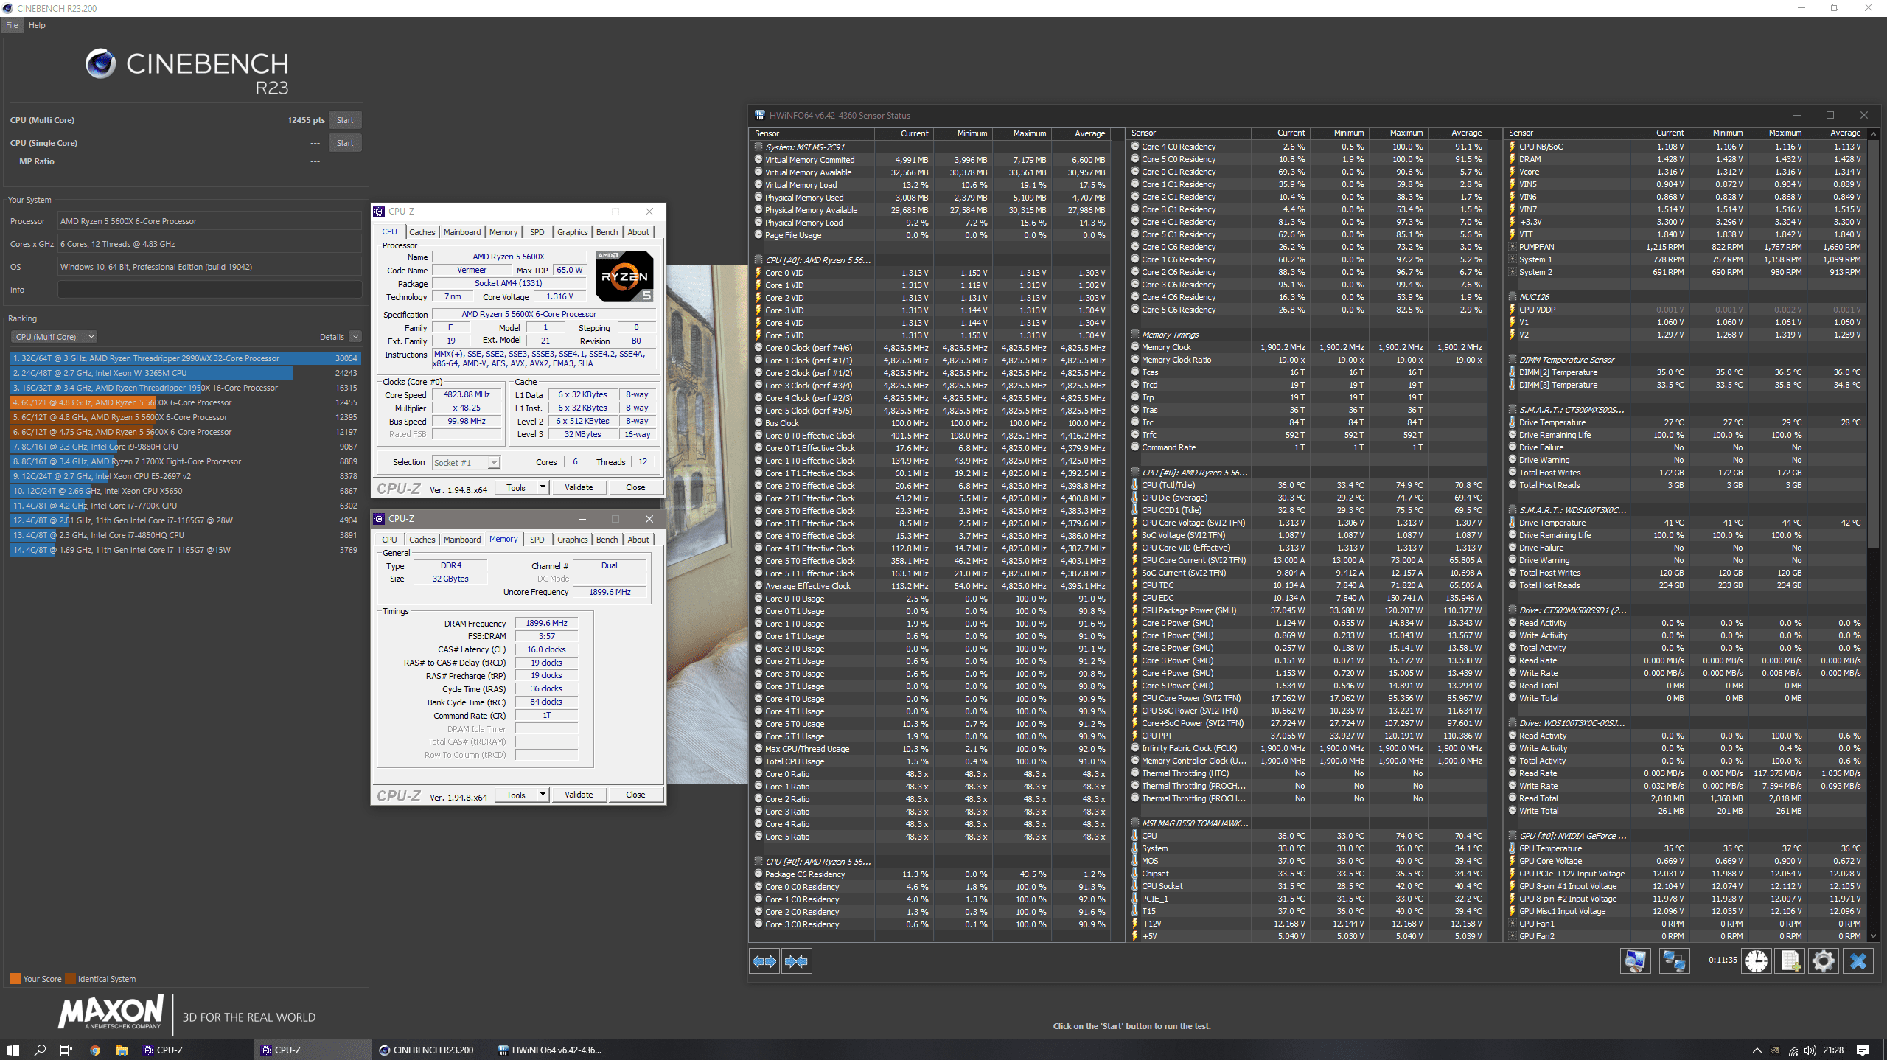The image size is (1887, 1060).
Task: Click Validate in the top CPU-Z window
Action: 578,487
